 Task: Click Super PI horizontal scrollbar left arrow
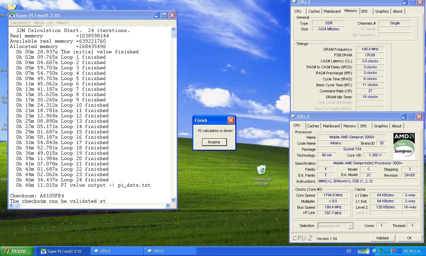point(11,206)
